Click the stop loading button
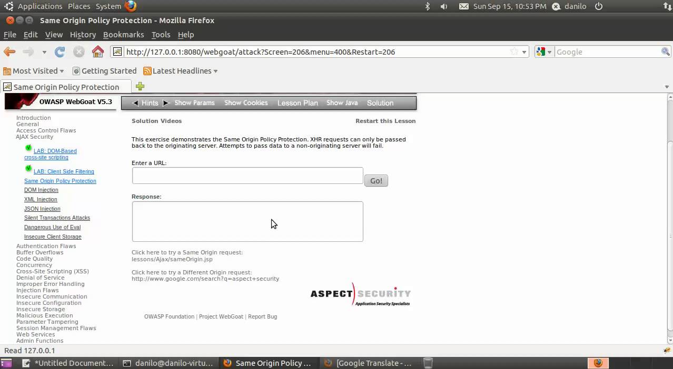 pyautogui.click(x=79, y=52)
